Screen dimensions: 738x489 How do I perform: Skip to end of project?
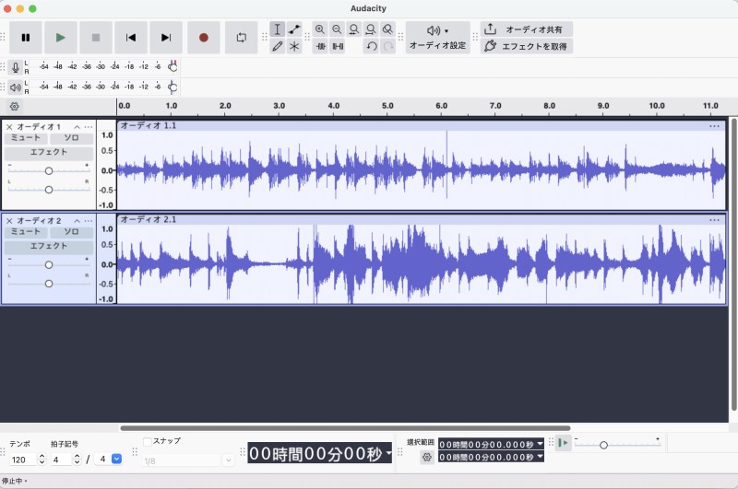coord(166,38)
